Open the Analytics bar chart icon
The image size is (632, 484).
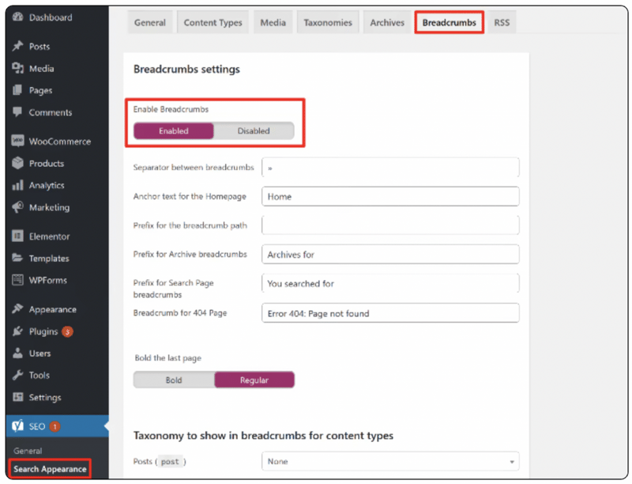point(17,185)
